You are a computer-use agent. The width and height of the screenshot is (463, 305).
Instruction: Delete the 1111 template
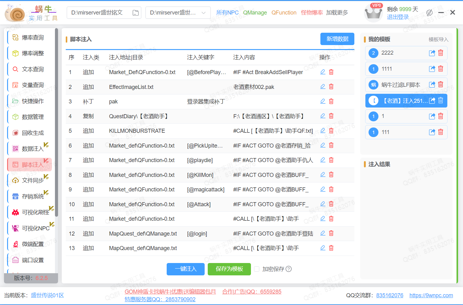[440, 69]
